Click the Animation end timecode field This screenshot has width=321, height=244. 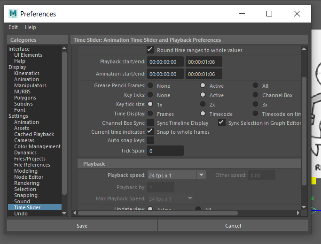[x=204, y=74]
